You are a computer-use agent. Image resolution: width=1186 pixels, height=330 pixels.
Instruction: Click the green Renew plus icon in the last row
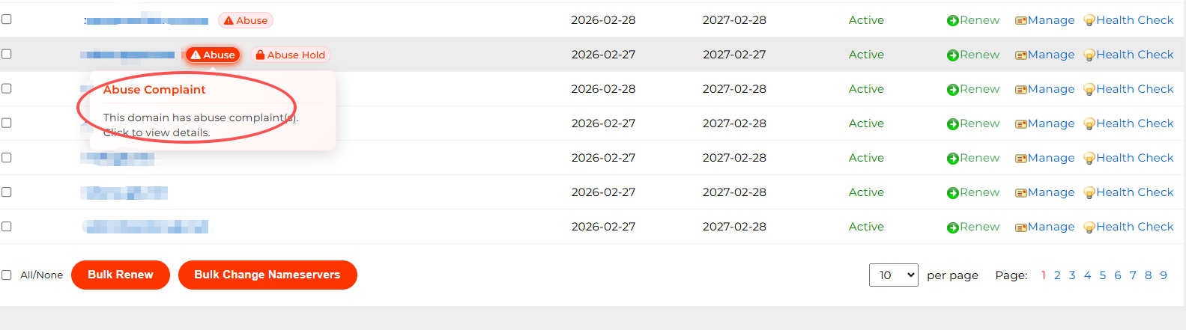952,227
